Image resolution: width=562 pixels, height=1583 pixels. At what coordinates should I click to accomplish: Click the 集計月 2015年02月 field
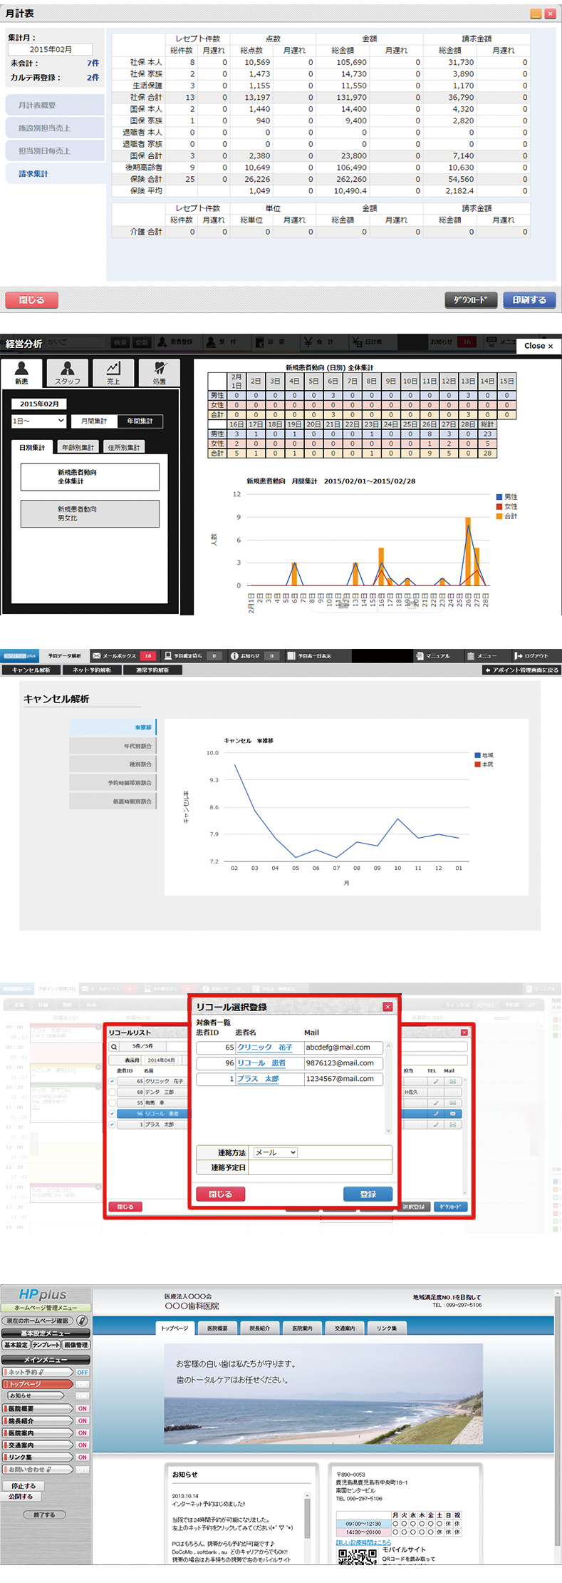(51, 49)
